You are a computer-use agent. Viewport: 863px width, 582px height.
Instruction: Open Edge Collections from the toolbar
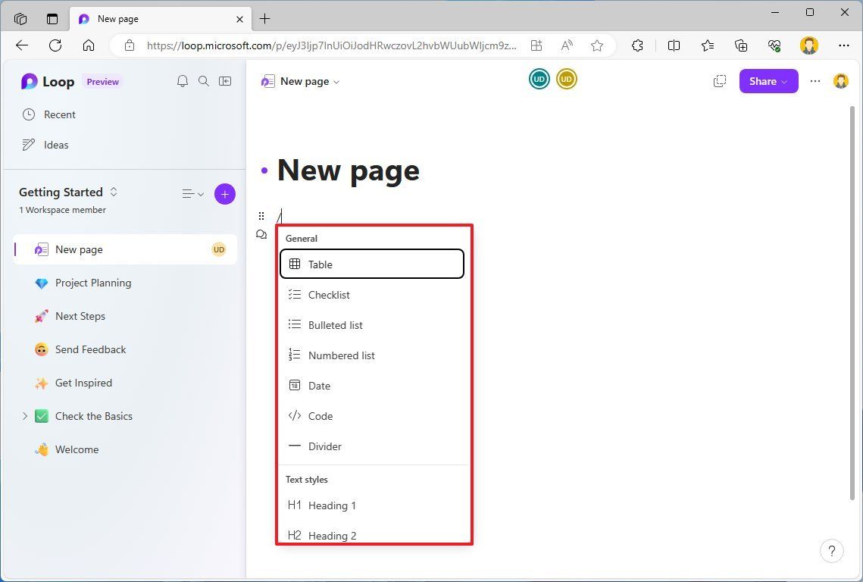click(x=741, y=45)
